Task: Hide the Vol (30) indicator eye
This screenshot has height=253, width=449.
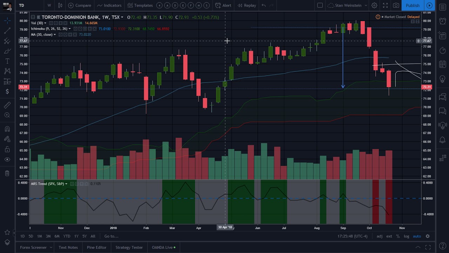Action: tap(51, 23)
